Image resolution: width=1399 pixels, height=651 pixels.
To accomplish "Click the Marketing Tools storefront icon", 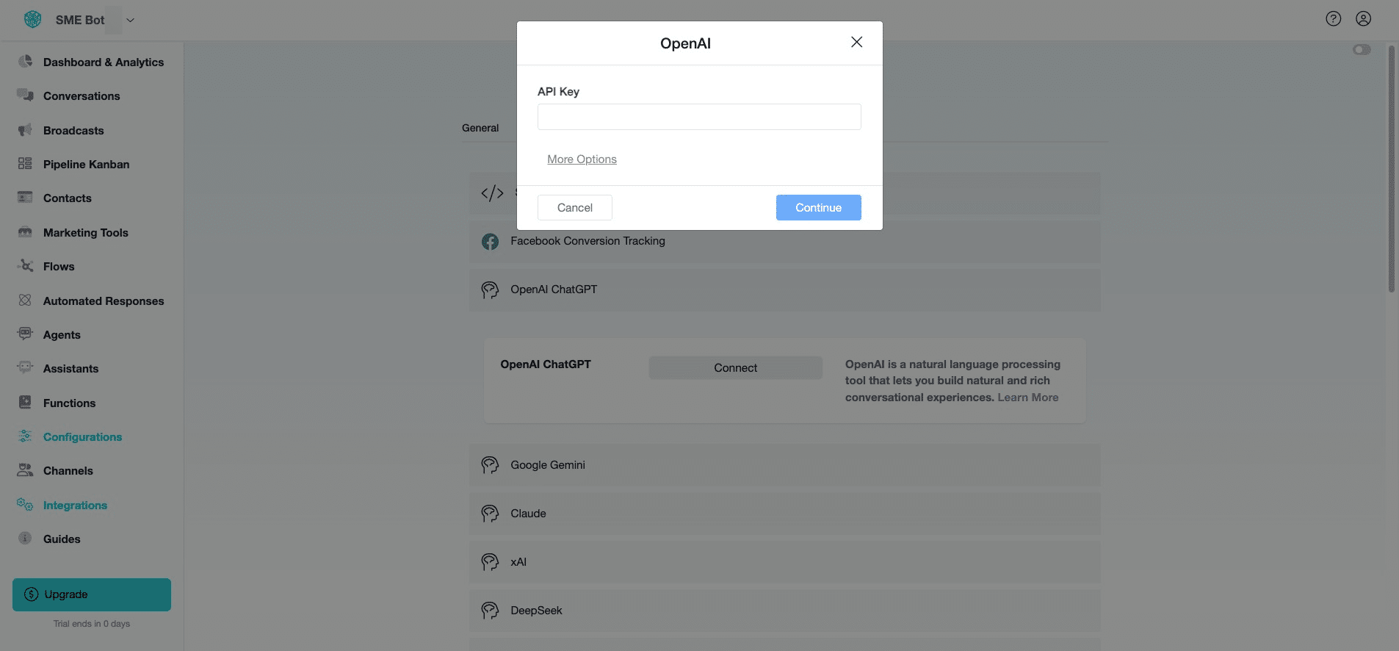I will (26, 232).
